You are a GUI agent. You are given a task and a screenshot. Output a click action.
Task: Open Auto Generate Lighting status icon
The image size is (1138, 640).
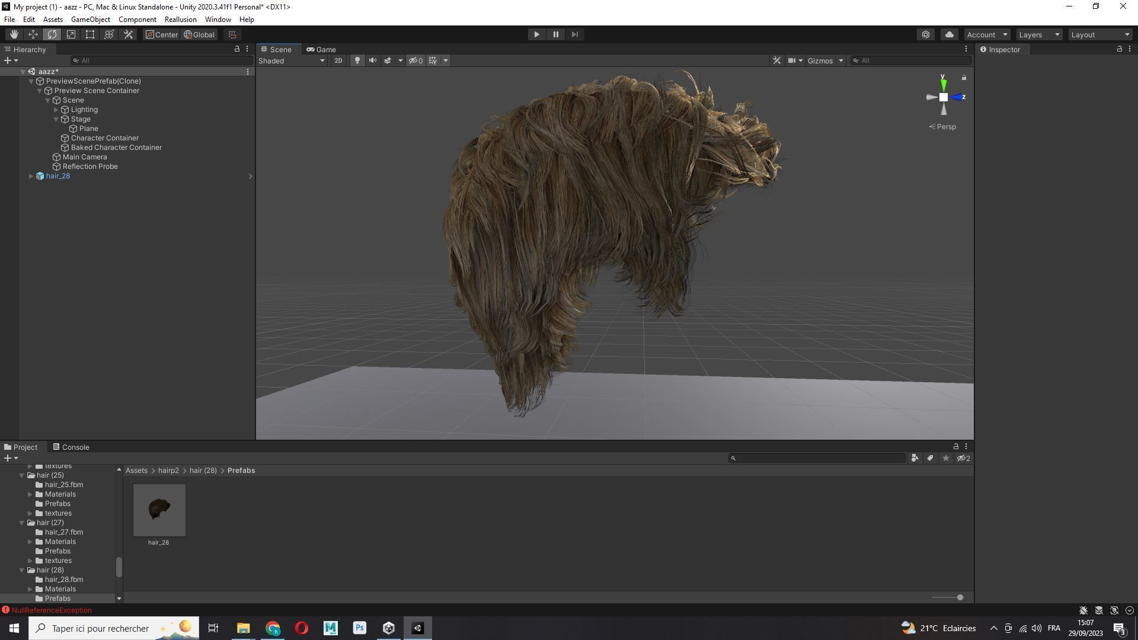[1114, 610]
